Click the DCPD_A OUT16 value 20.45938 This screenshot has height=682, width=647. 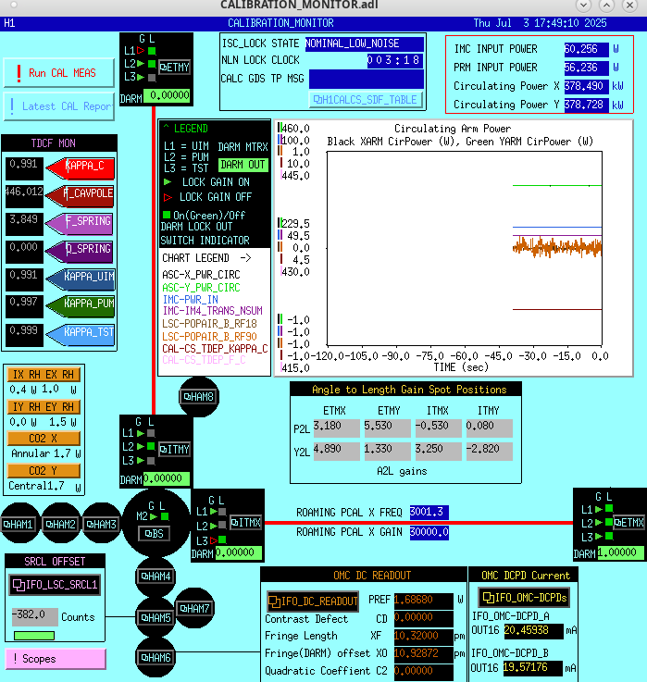533,630
